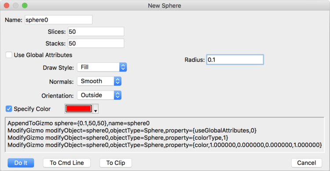Viewport: 330px width, 171px height.
Task: Cancel the New Sphere dialog
Action: 306,163
